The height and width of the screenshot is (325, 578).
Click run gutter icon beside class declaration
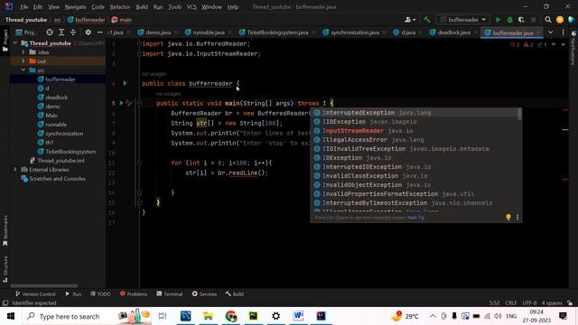pyautogui.click(x=125, y=83)
